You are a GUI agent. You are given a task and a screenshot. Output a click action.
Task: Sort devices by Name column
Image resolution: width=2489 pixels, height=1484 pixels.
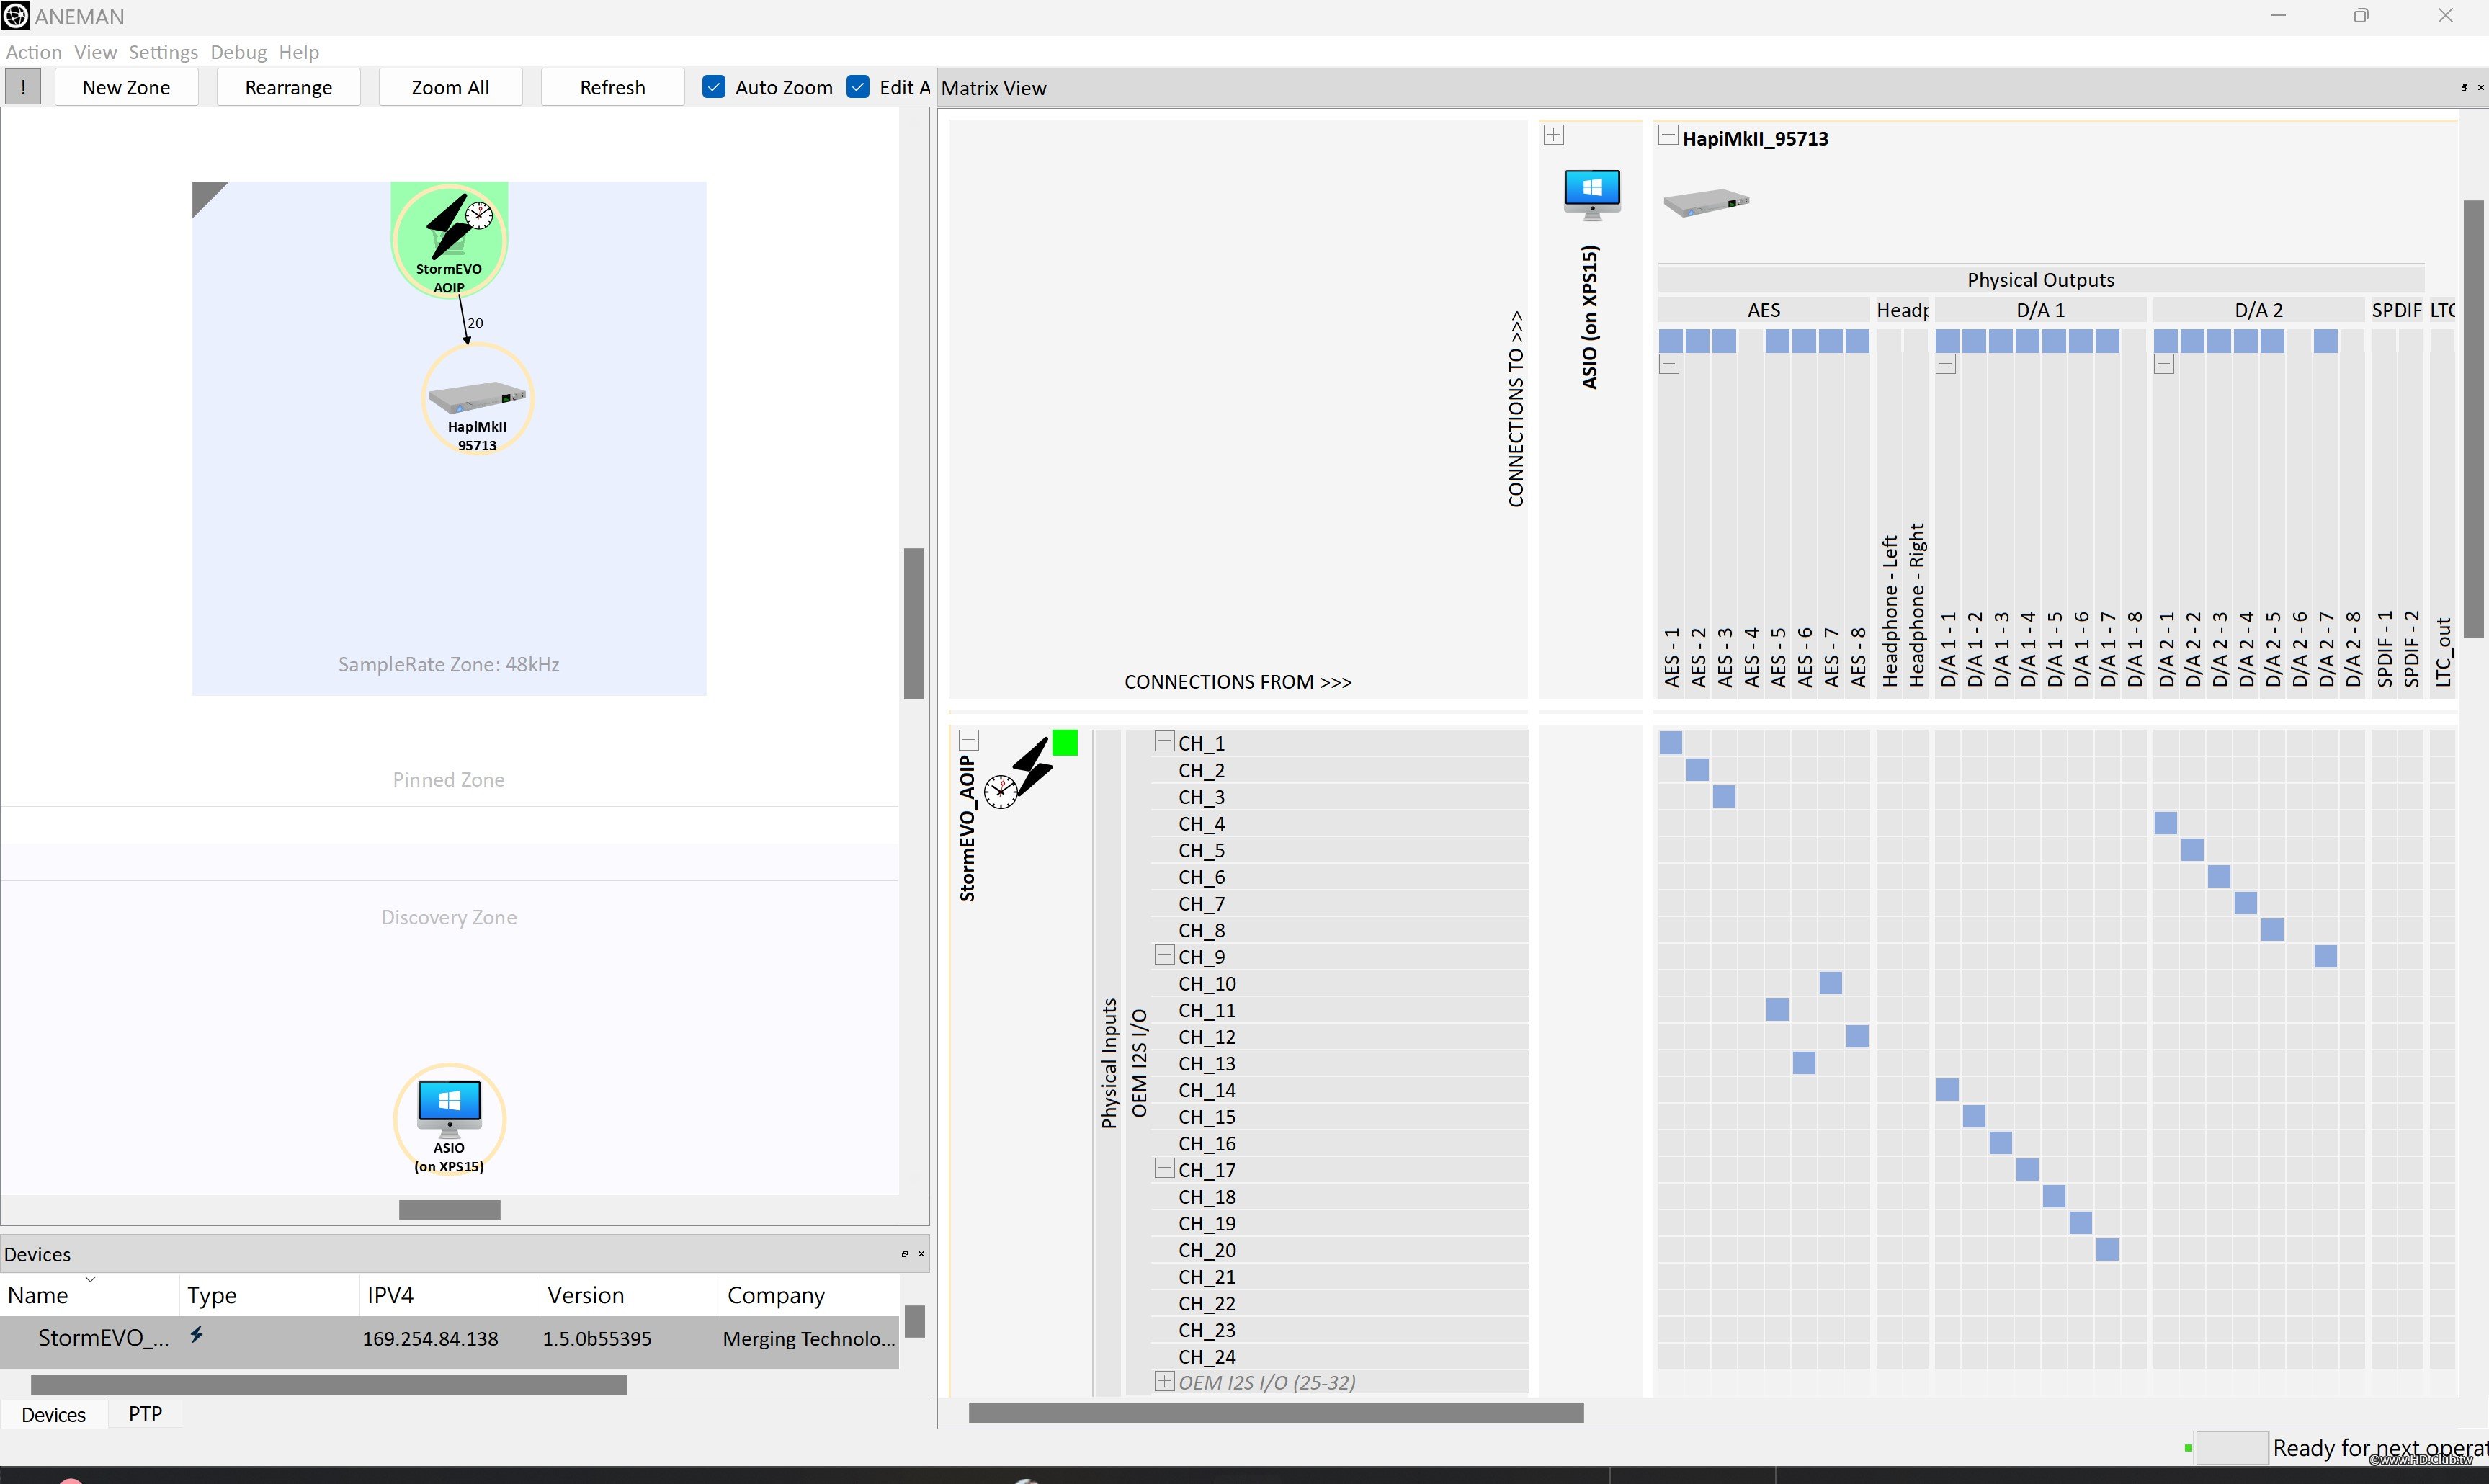click(90, 1295)
